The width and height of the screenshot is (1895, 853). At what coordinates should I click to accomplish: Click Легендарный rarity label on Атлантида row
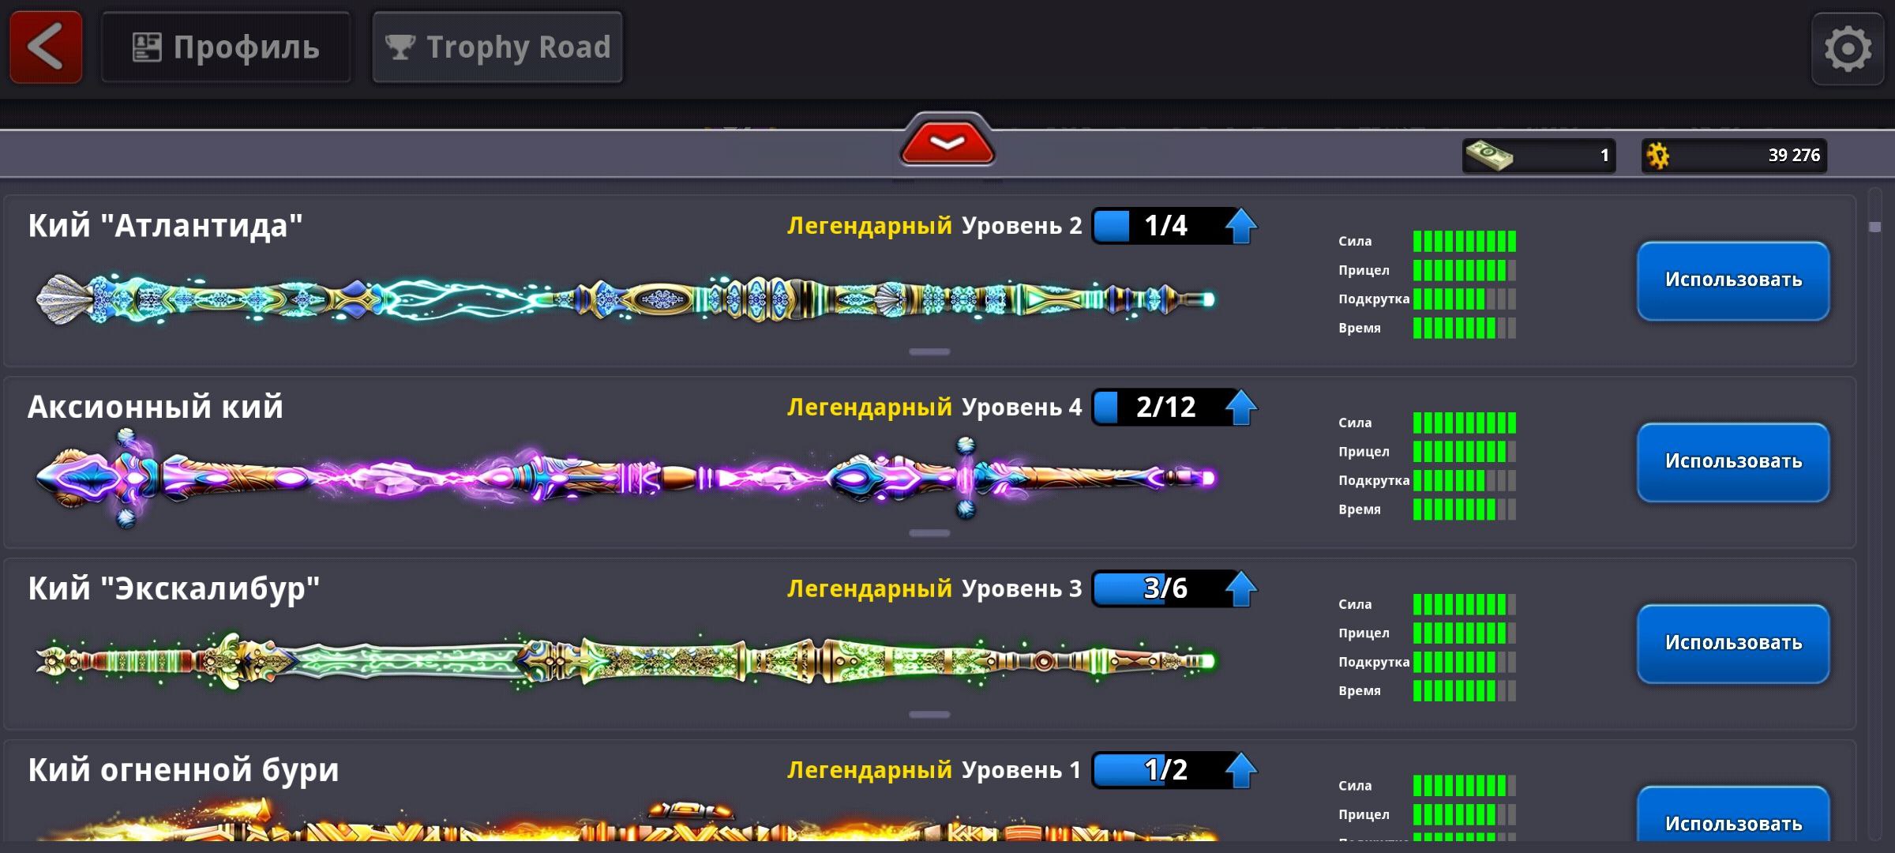[869, 226]
